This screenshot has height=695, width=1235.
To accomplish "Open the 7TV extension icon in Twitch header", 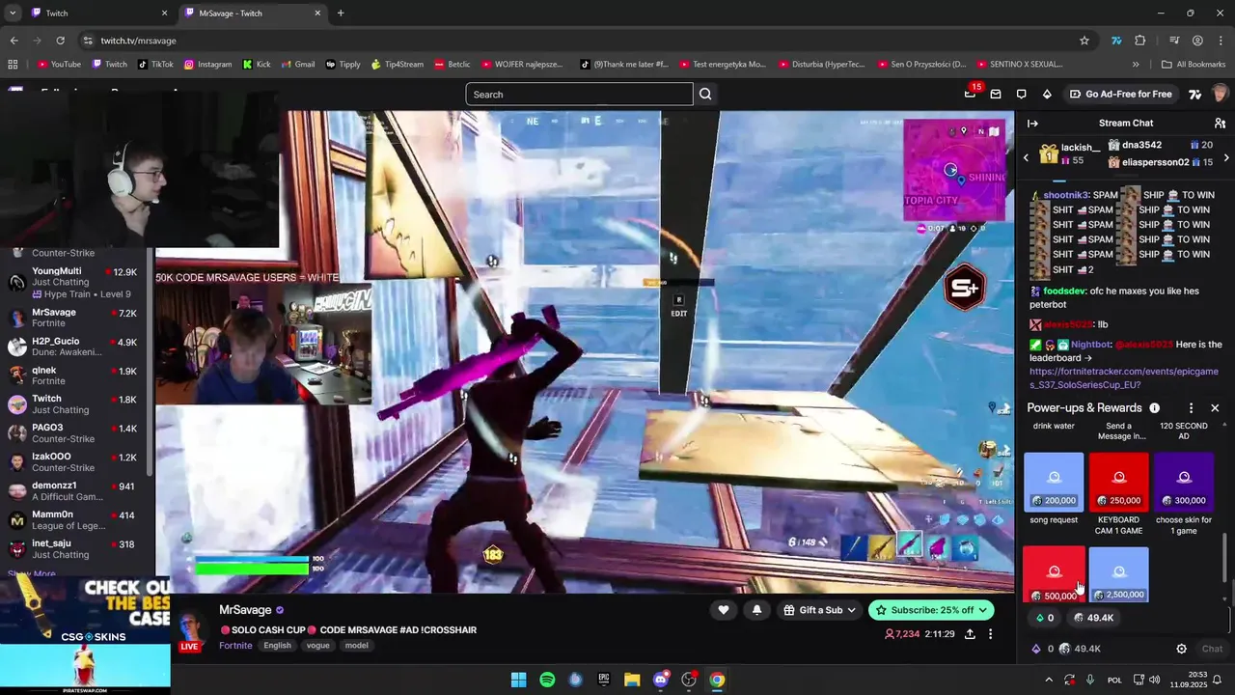I will [x=1194, y=94].
